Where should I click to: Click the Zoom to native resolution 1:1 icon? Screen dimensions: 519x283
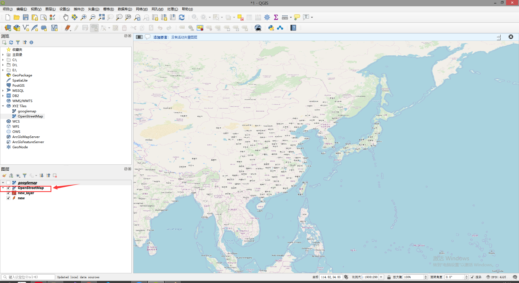(x=128, y=17)
